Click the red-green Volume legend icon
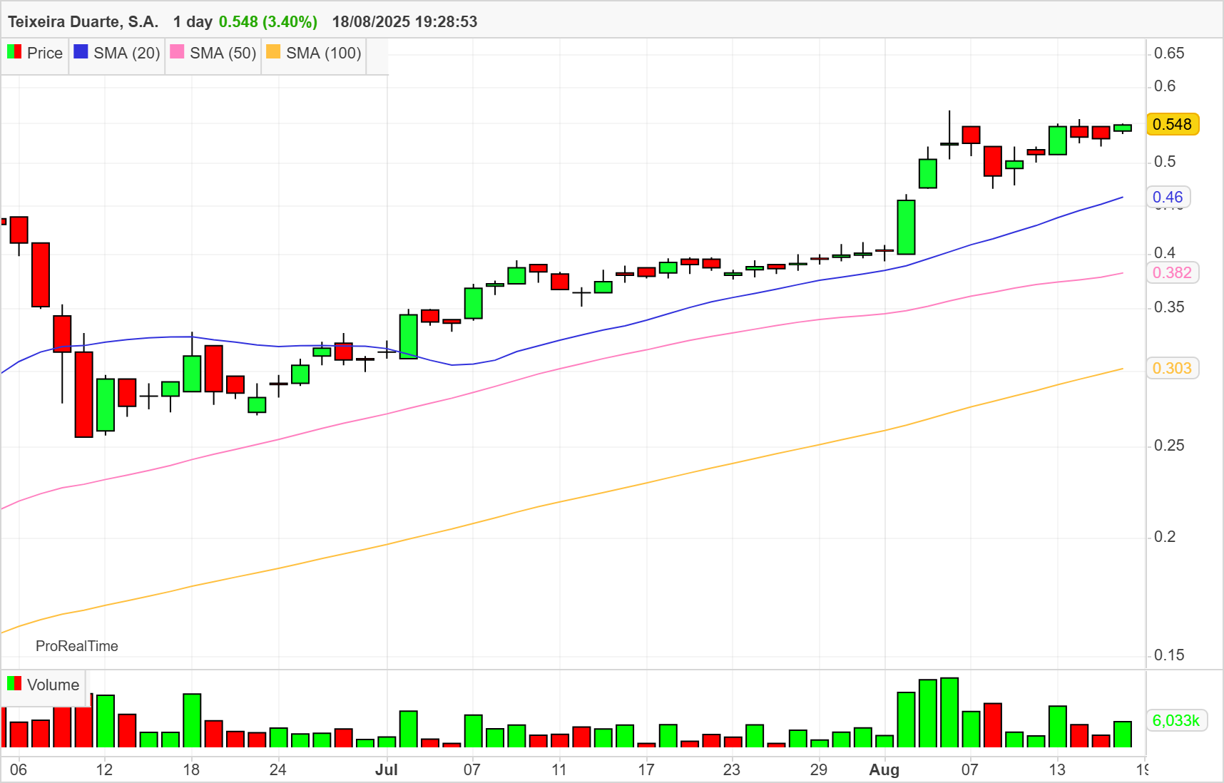The width and height of the screenshot is (1224, 783). click(14, 684)
